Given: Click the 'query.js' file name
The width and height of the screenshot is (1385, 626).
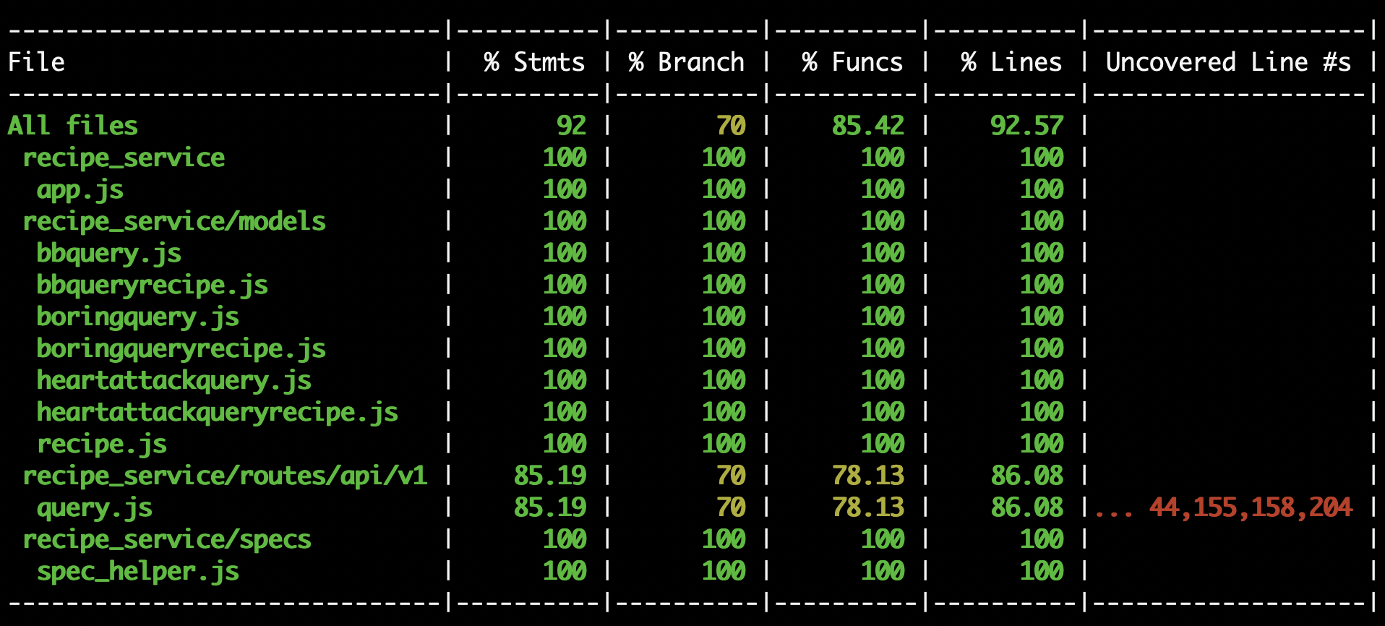Looking at the screenshot, I should click(x=95, y=507).
